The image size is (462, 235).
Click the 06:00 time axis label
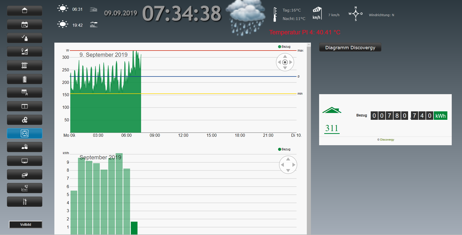click(x=126, y=135)
